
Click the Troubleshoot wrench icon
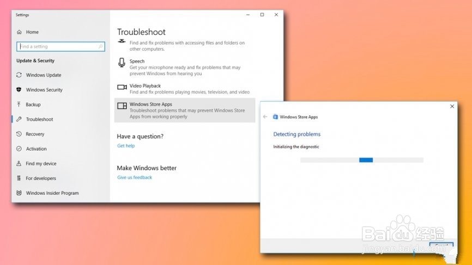point(19,119)
